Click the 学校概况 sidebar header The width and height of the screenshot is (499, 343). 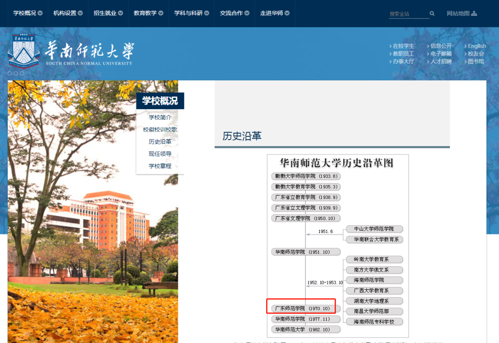(x=160, y=101)
